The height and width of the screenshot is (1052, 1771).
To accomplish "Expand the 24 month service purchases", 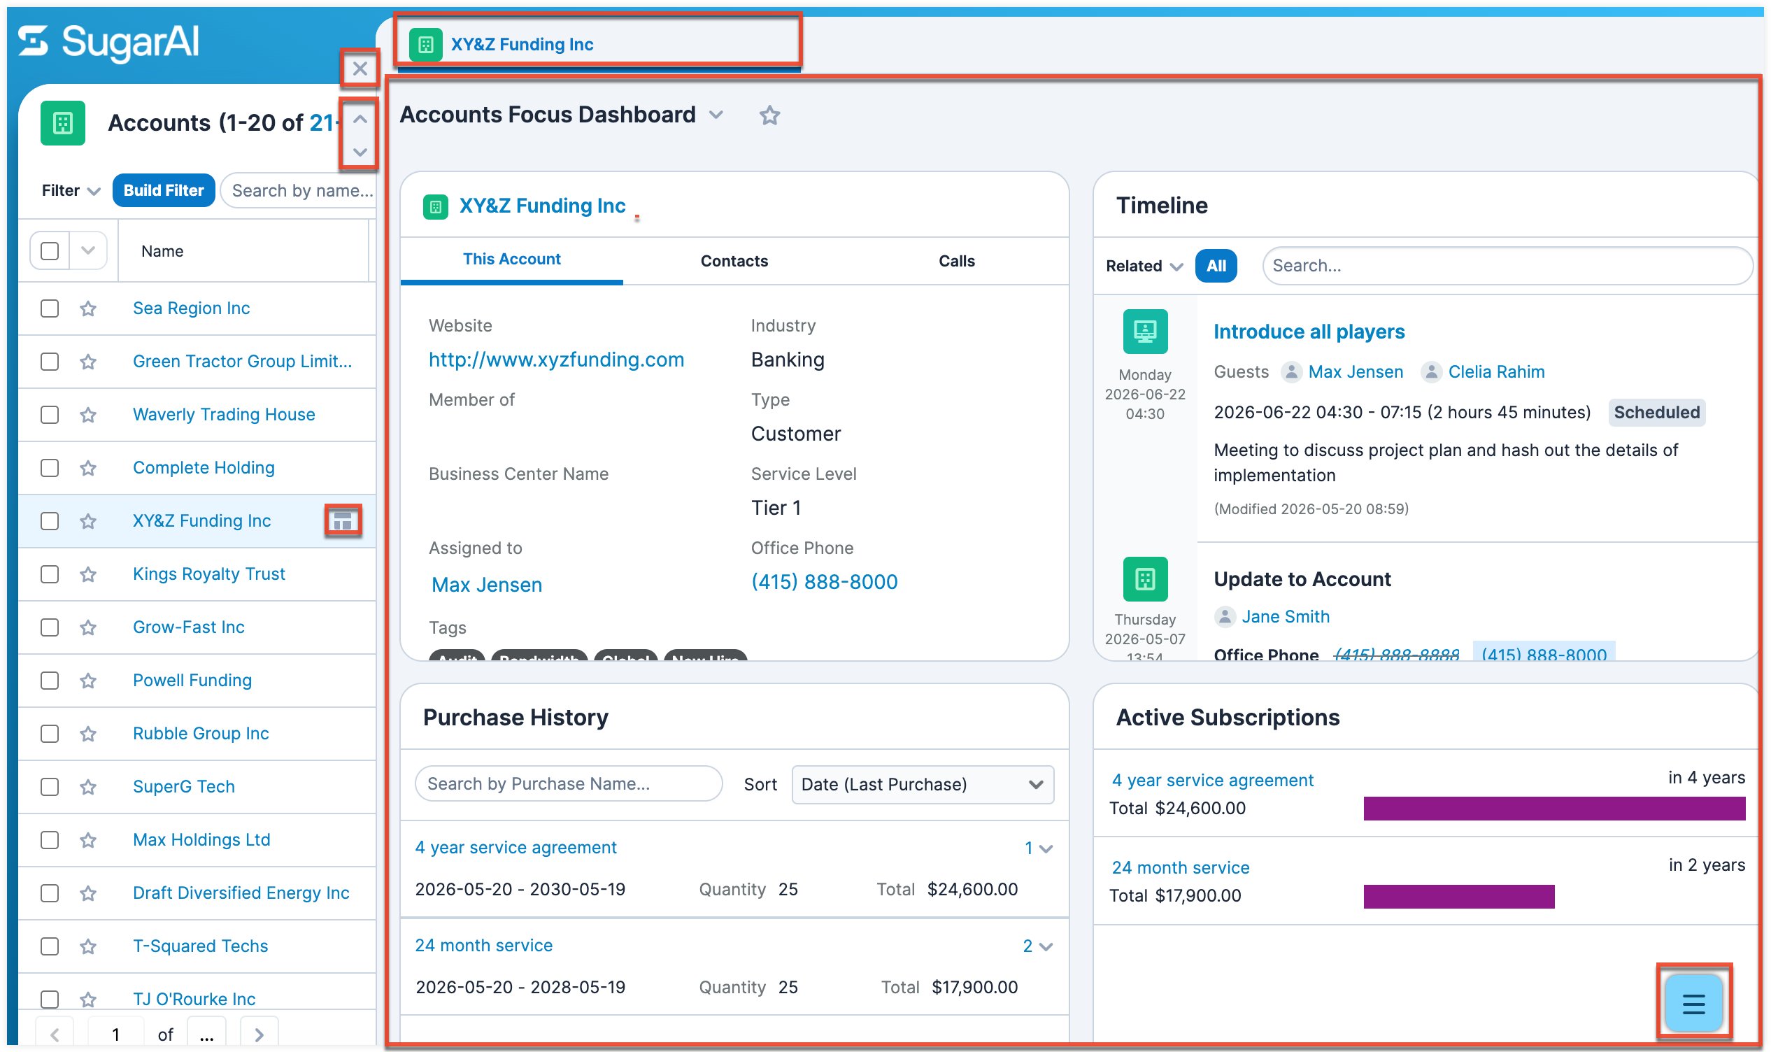I will pos(1038,946).
